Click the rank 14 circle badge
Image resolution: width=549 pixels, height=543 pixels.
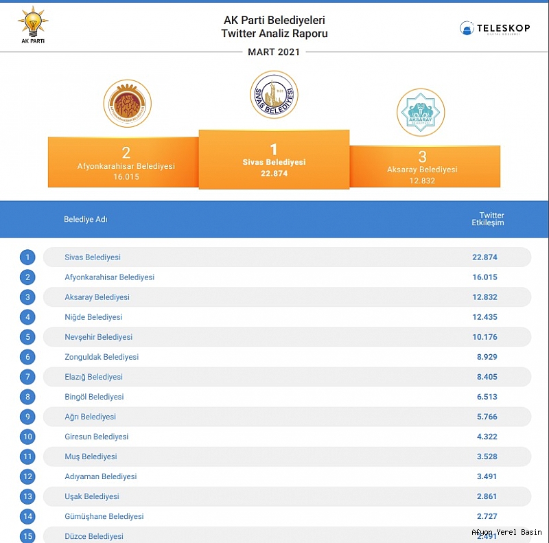[27, 516]
